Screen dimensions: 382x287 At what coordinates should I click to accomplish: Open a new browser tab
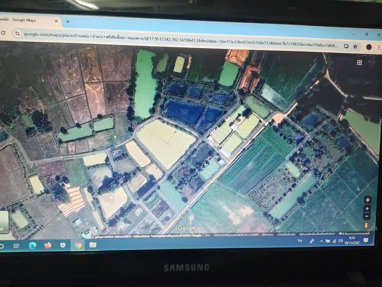[x=68, y=21]
